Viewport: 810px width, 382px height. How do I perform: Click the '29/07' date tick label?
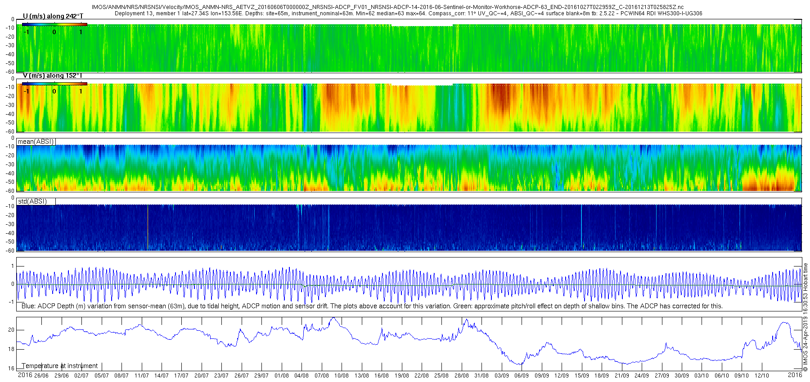[x=261, y=376]
